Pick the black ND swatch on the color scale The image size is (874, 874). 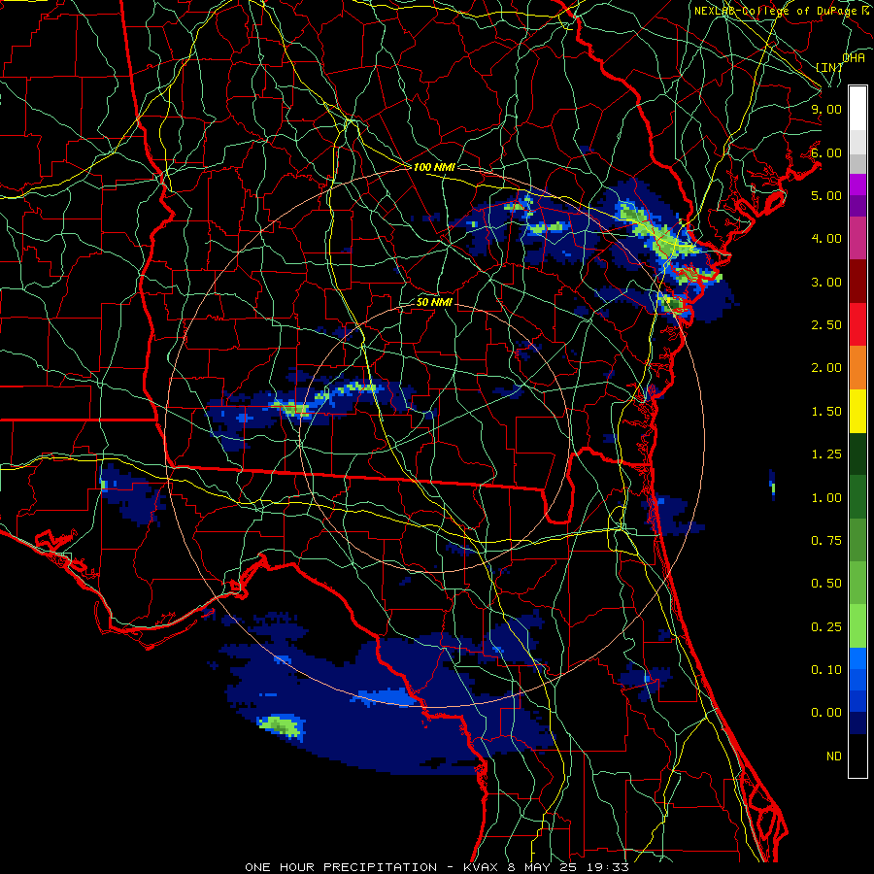[857, 756]
